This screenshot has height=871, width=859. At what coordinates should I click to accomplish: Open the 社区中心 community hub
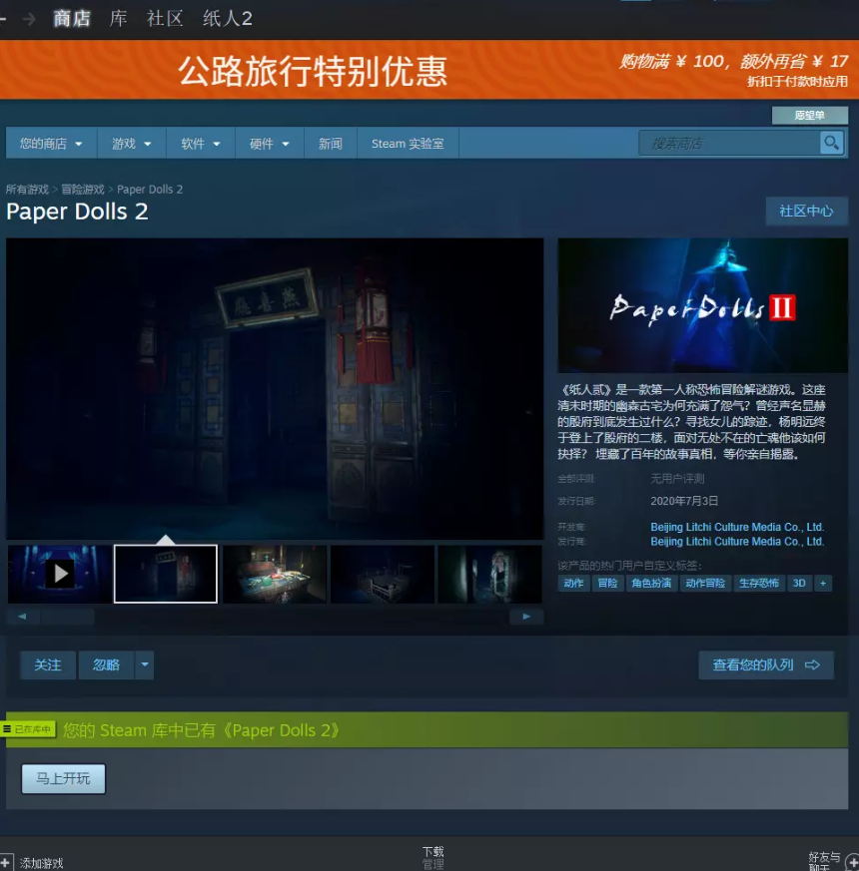click(x=806, y=212)
